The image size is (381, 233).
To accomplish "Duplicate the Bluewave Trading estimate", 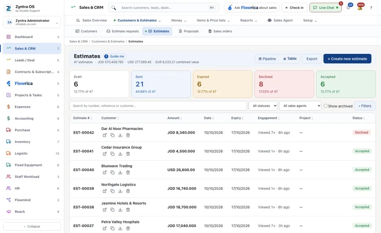I will [112, 172].
